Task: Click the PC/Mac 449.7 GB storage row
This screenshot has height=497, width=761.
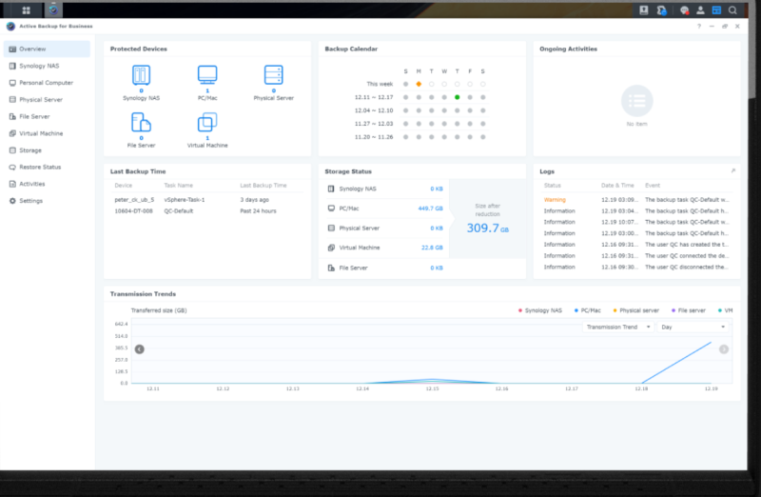Action: click(x=385, y=209)
